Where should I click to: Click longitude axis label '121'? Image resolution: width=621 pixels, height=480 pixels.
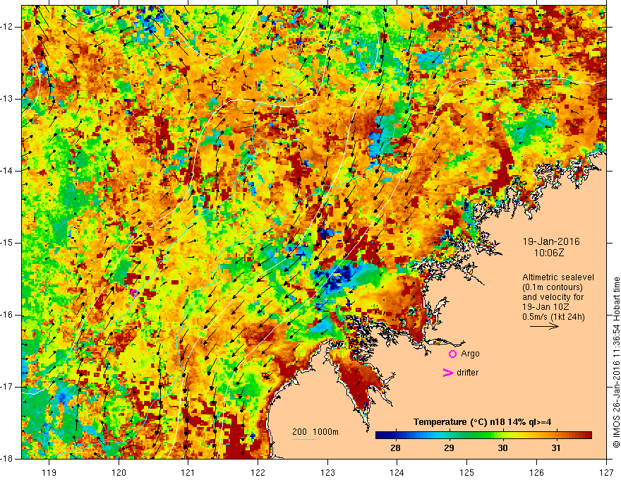click(x=188, y=472)
